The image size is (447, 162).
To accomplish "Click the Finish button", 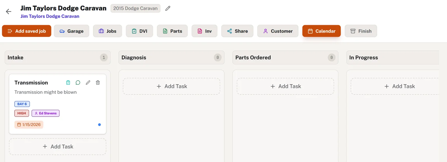I will click(x=361, y=31).
